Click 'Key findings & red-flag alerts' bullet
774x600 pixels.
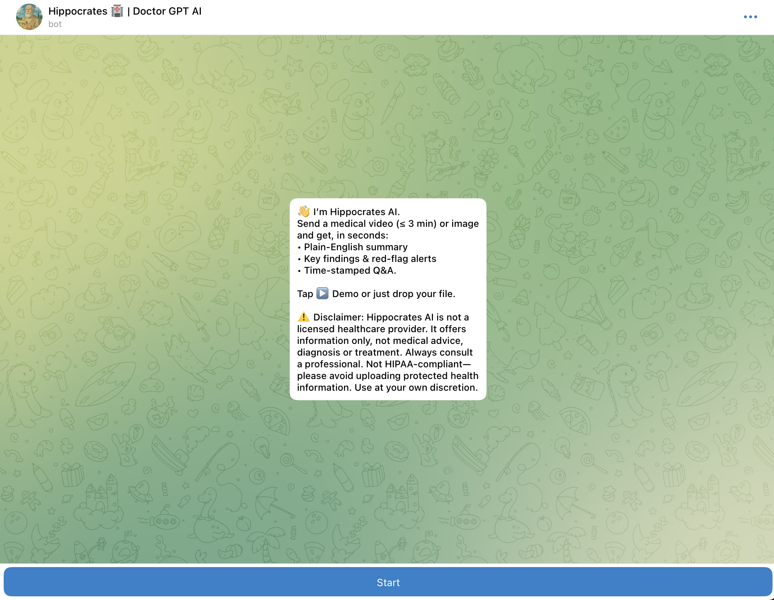(370, 259)
